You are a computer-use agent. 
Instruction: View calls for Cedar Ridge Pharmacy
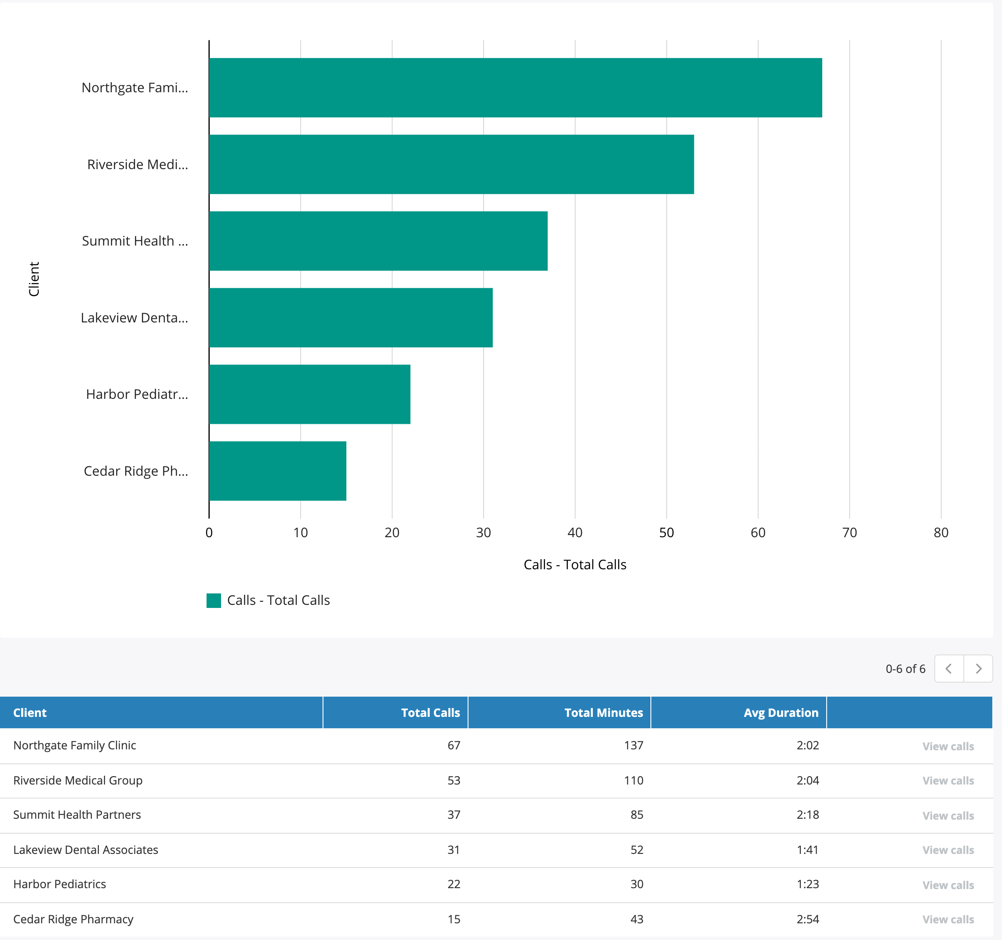pos(948,919)
